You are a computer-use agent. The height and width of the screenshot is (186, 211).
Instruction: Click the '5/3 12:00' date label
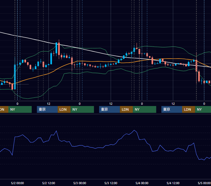click(x=111, y=183)
